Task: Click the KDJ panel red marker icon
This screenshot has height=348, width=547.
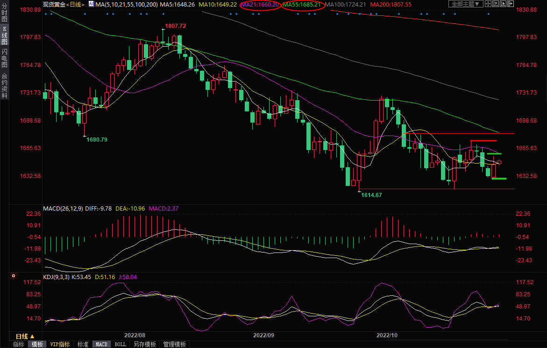Action: tap(13, 276)
